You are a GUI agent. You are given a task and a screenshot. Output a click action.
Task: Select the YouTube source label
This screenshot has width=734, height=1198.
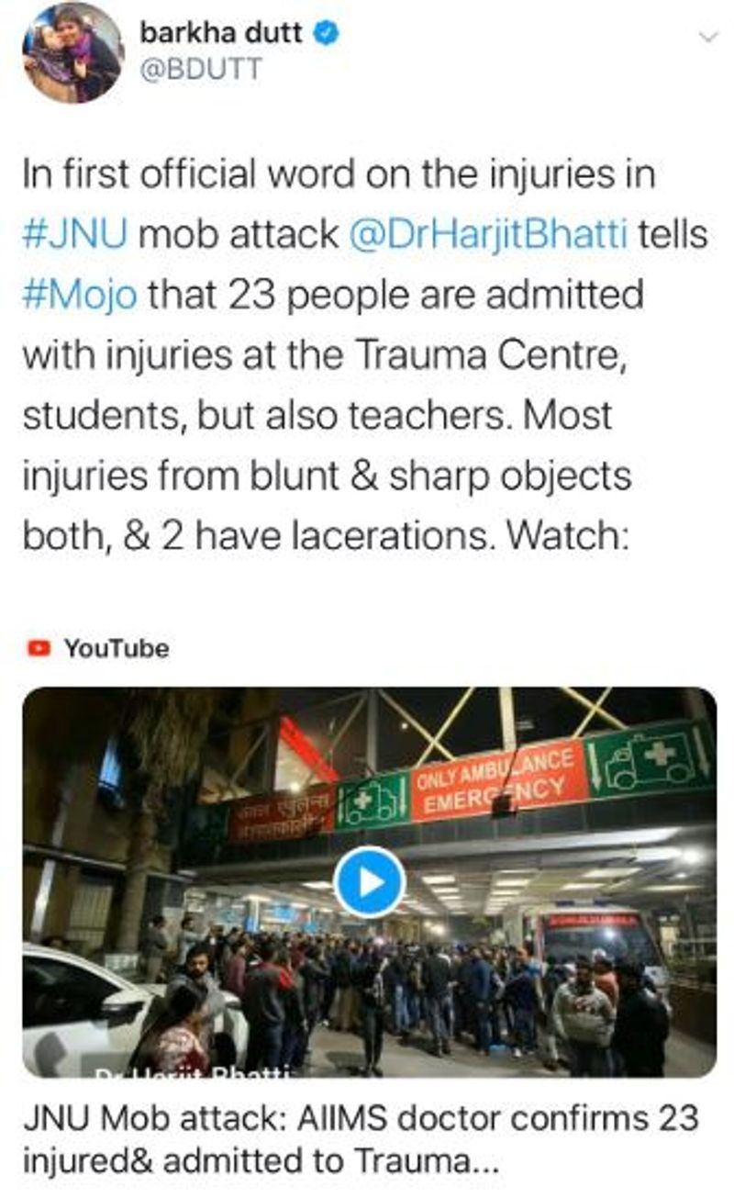(116, 648)
